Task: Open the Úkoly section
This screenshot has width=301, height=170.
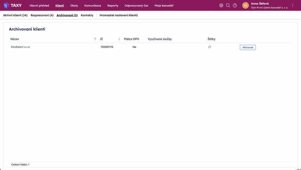Action: coord(74,5)
